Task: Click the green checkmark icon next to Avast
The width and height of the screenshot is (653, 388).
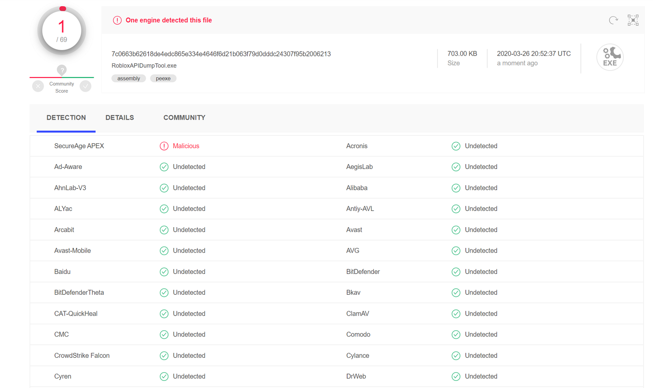Action: tap(456, 229)
